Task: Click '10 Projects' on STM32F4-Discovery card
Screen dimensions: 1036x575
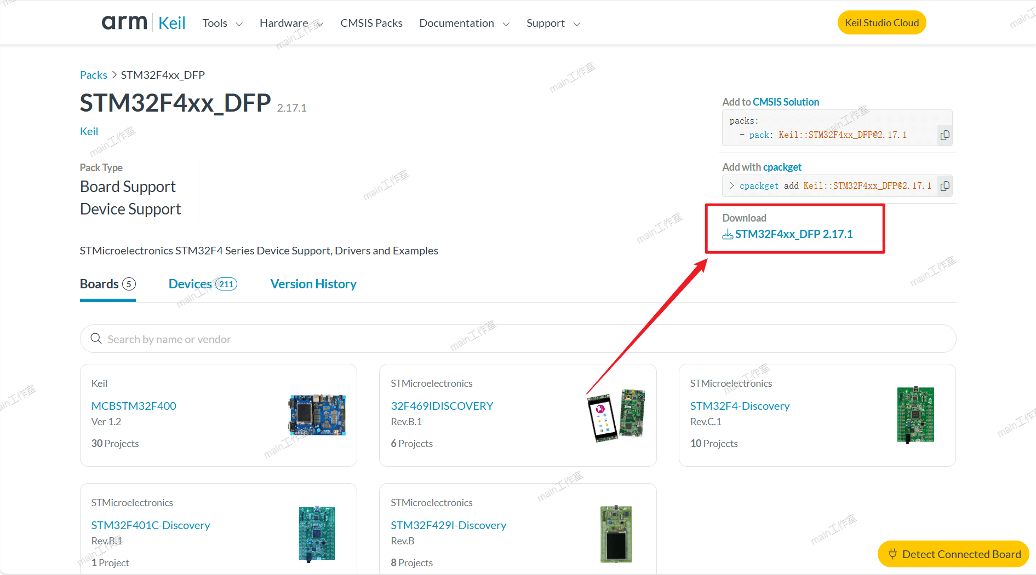Action: (714, 444)
